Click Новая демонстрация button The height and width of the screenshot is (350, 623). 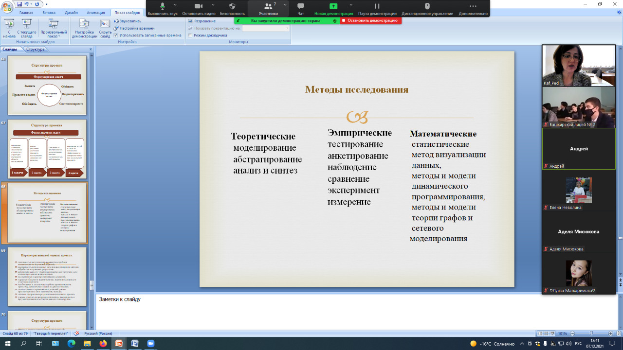tap(333, 9)
